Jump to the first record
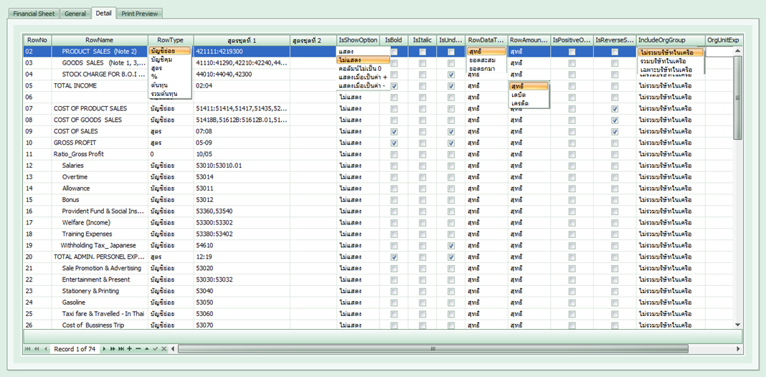The height and width of the screenshot is (377, 766). pos(28,349)
